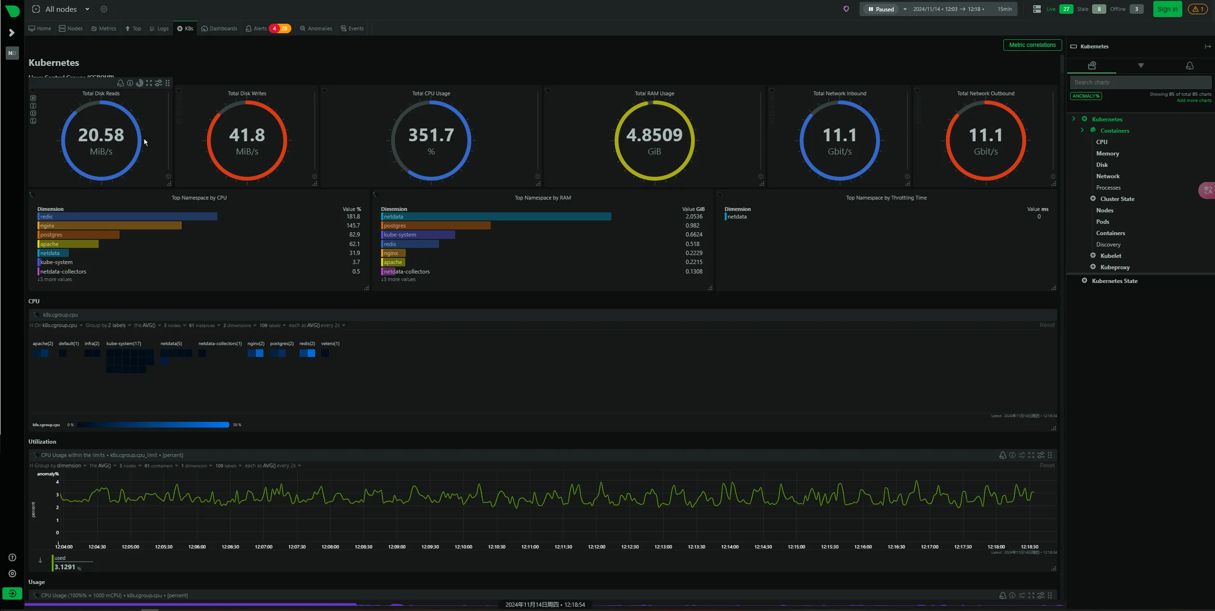Expand the left sidebar arrow
Image resolution: width=1215 pixels, height=611 pixels.
(12, 33)
